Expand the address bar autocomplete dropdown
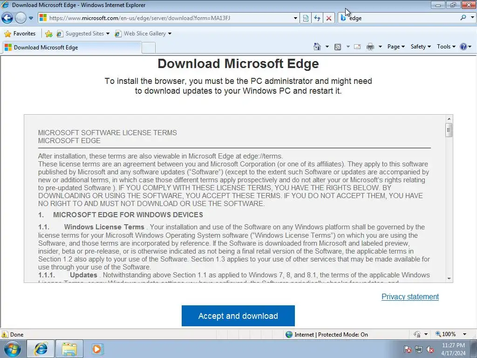The image size is (477, 358). click(295, 18)
